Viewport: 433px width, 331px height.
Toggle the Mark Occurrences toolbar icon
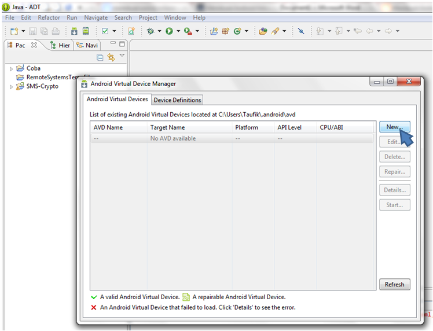[301, 31]
